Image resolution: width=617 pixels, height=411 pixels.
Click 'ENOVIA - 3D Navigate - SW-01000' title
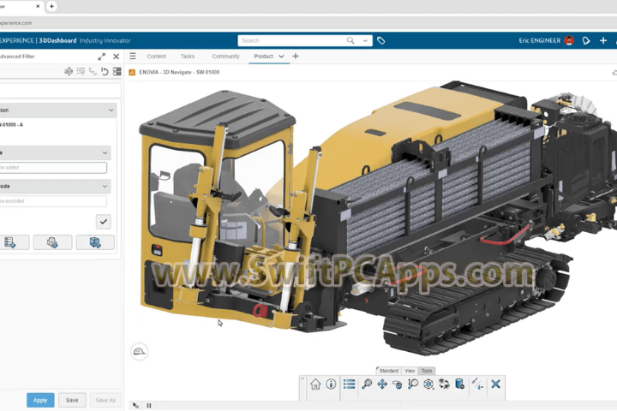(x=179, y=73)
